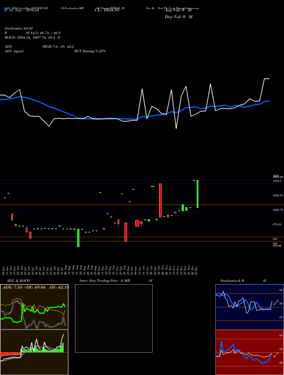Select the 'CL: 1054.95' closing price text
The width and height of the screenshot is (284, 375).
(x=107, y=10)
